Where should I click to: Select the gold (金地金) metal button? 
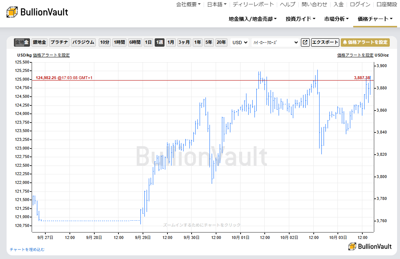(x=22, y=42)
